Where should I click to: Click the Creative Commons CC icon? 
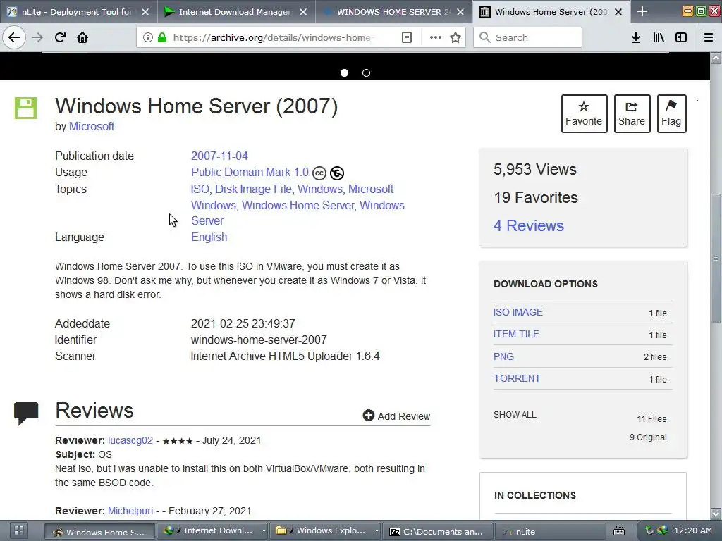click(319, 173)
